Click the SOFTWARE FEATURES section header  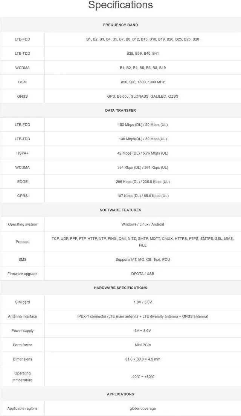coord(120,210)
